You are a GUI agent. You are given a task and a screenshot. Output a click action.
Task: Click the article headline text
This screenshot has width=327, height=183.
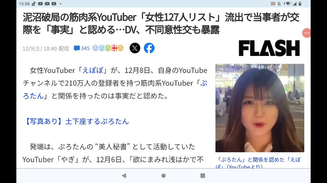pos(161,23)
